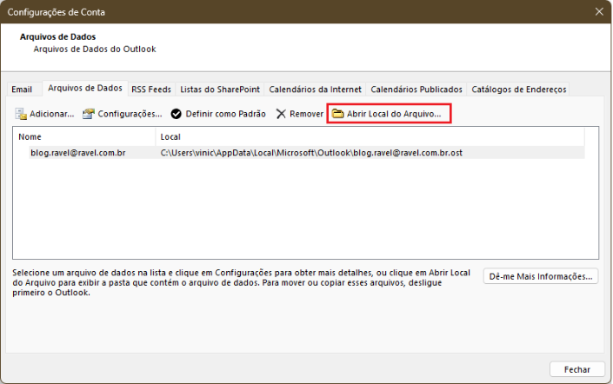Open the Calendários Publicados tab

tap(416, 89)
